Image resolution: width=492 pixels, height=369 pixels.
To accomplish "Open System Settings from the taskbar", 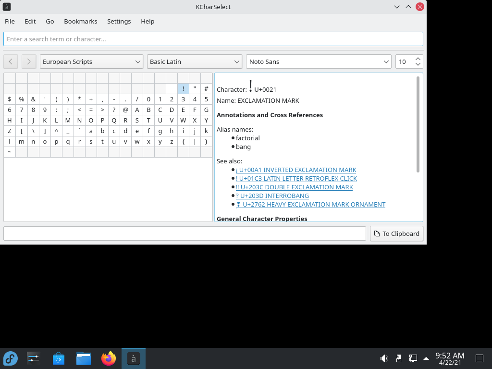I will [33, 358].
